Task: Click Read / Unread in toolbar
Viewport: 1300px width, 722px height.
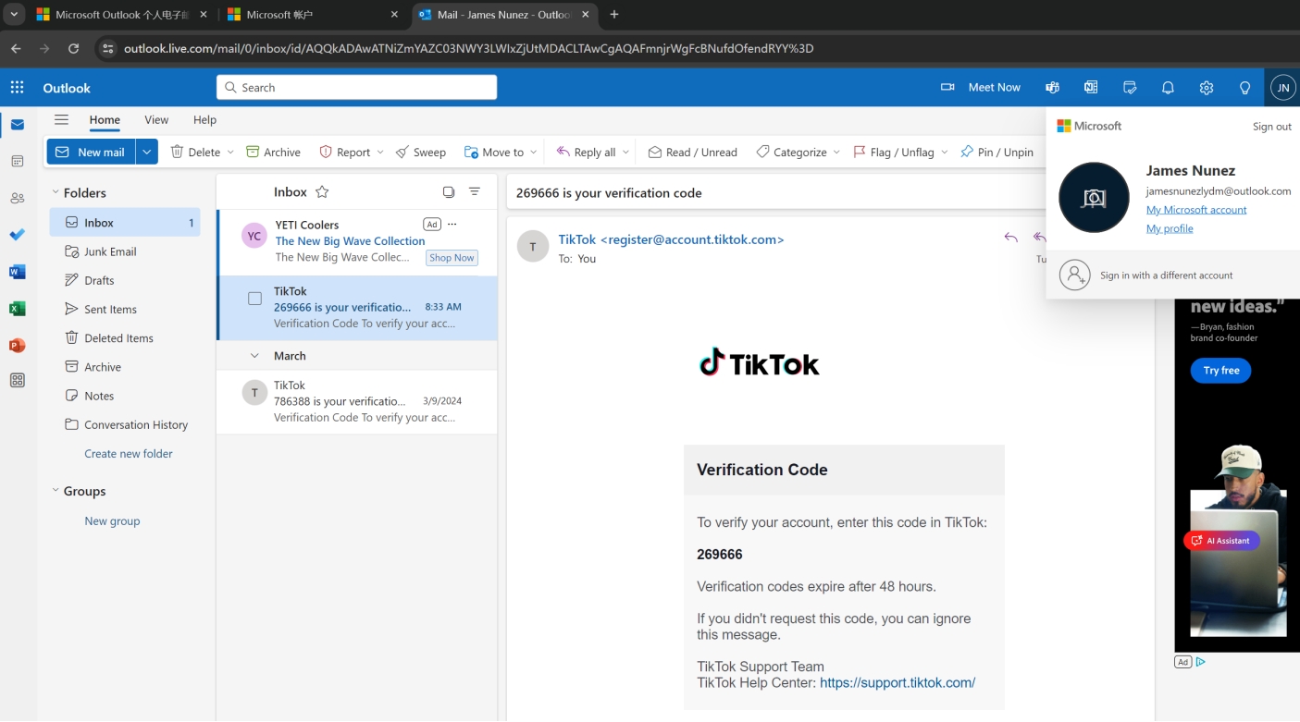Action: coord(692,153)
